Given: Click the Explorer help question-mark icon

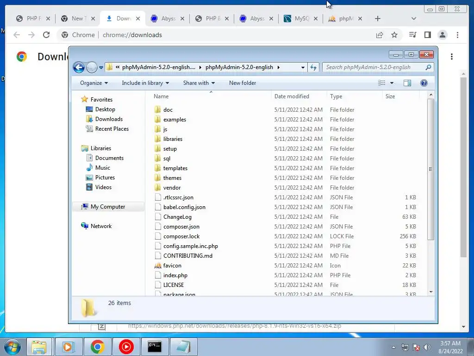Looking at the screenshot, I should (x=424, y=83).
